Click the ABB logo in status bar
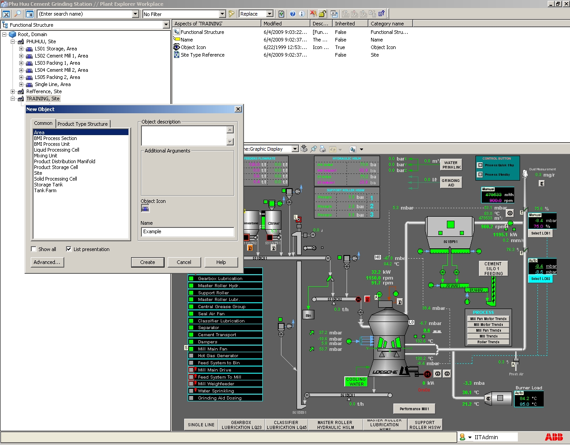The image size is (570, 445). (x=554, y=437)
